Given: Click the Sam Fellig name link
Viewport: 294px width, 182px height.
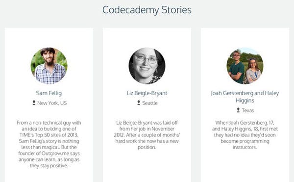Looking at the screenshot, I should (49, 93).
